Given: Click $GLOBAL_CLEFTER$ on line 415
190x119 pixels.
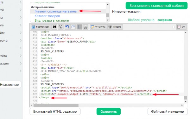Looking at the screenshot, I should [x=52, y=51].
